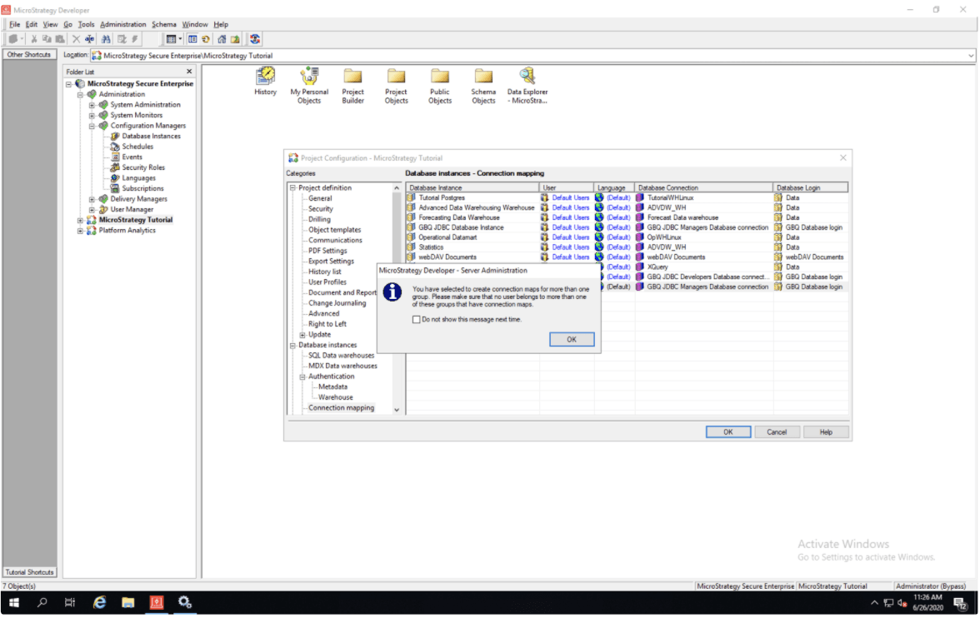
Task: Open the Location path dropdown
Action: (x=972, y=56)
